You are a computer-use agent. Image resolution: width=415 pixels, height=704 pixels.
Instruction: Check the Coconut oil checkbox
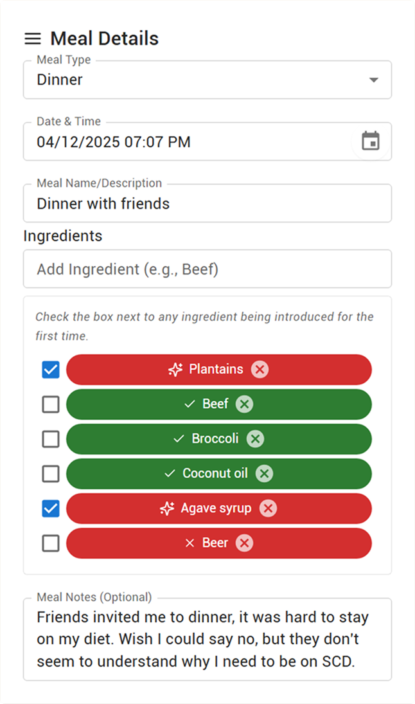coord(51,473)
